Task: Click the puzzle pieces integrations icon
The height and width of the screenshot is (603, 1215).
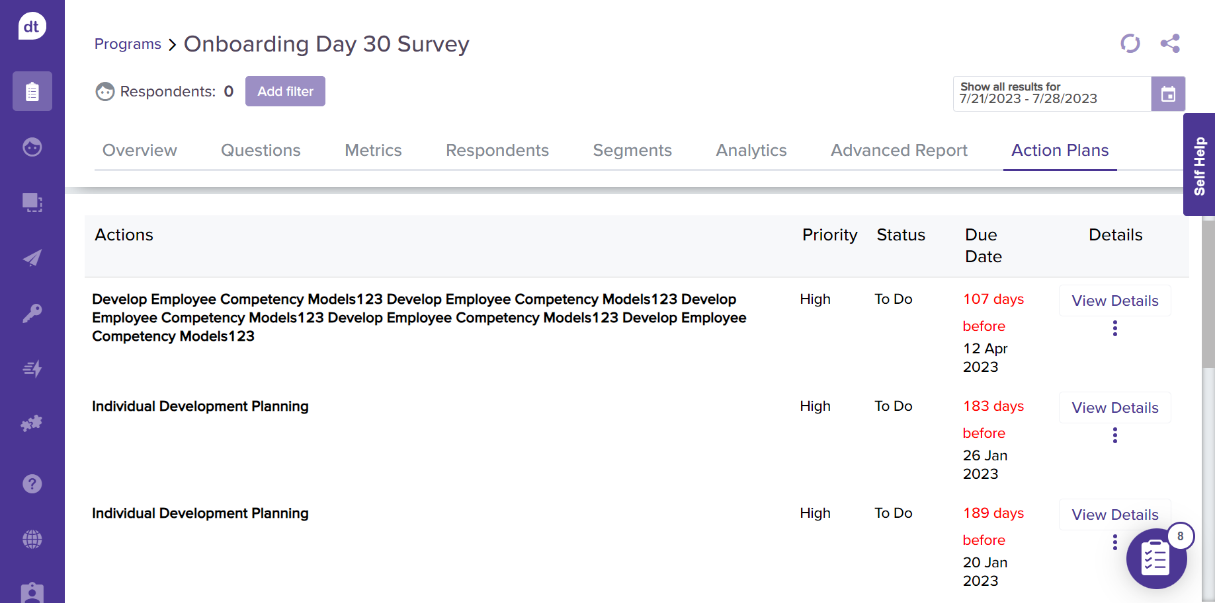Action: (x=32, y=423)
